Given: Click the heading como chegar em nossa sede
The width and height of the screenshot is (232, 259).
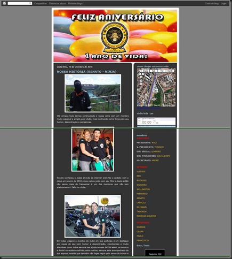Looking at the screenshot, I should pyautogui.click(x=153, y=66).
